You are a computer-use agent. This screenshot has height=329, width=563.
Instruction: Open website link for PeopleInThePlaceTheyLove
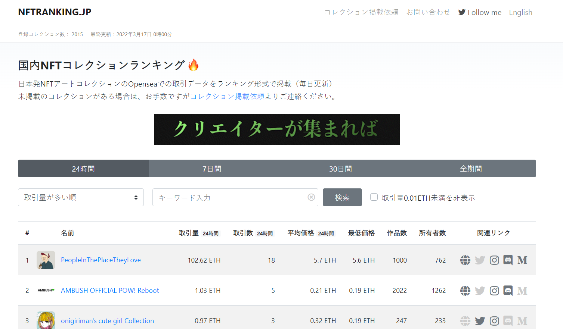pos(465,260)
